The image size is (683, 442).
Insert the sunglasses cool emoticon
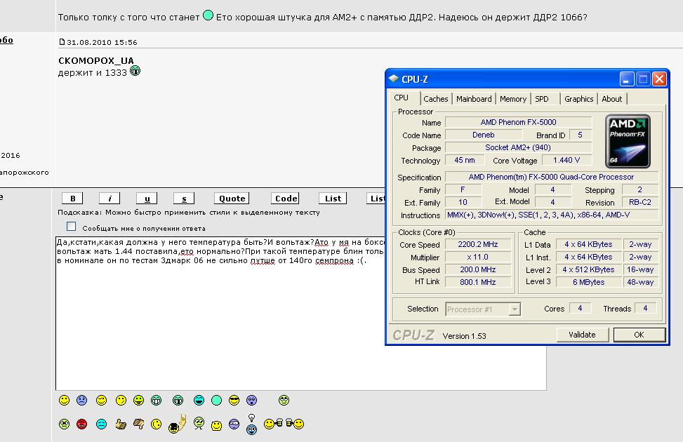(234, 400)
